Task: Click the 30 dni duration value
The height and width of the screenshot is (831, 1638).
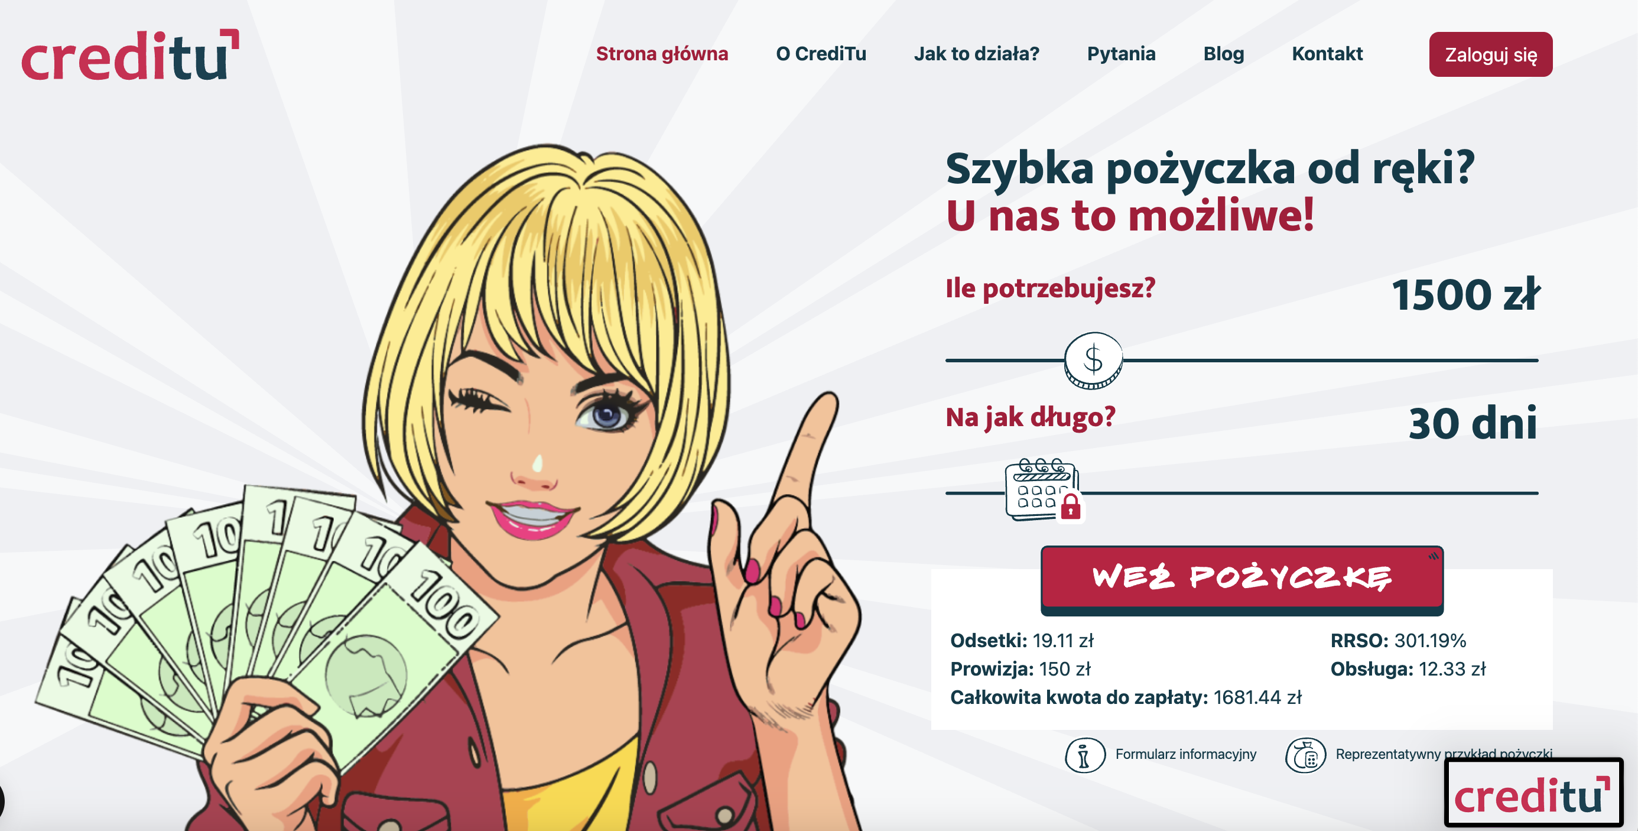Action: click(1473, 423)
